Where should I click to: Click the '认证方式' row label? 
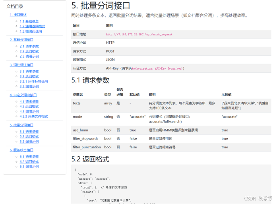79,68
